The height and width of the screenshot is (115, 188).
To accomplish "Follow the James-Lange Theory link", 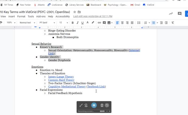I will [x=61, y=77].
